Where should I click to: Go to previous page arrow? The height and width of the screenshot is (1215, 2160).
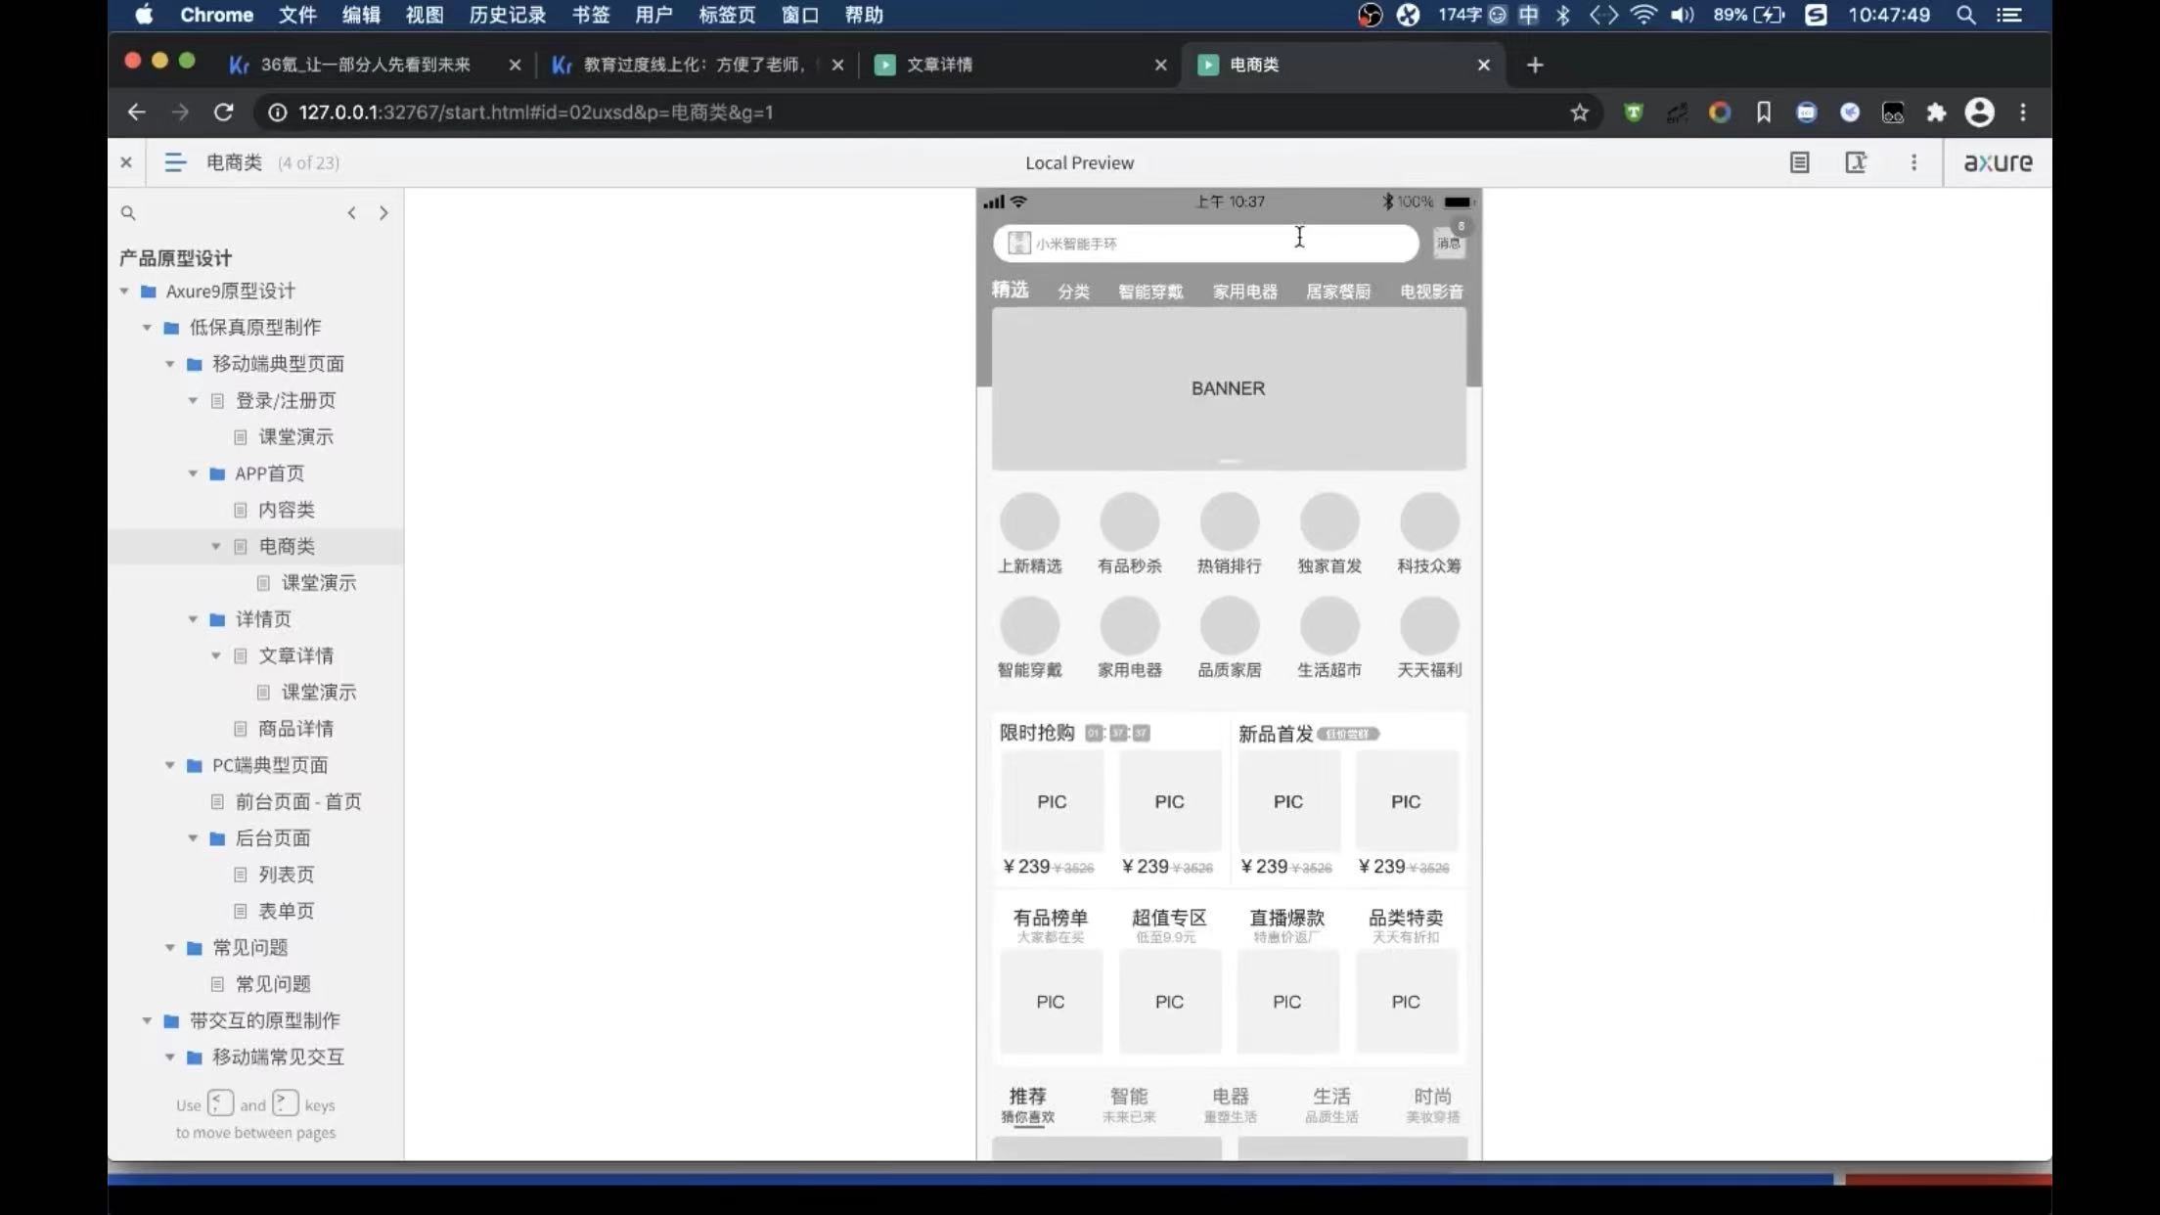click(x=351, y=213)
